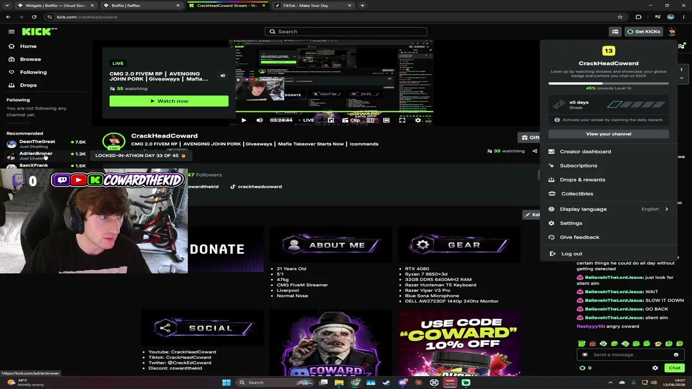692x389 pixels.
Task: Click the Gift button on channel
Action: click(530, 137)
